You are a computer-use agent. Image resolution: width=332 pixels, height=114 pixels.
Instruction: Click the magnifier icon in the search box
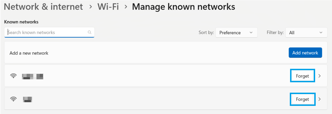(89, 32)
